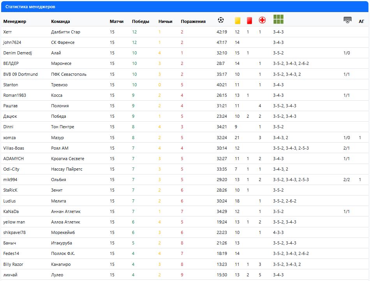Viewport: 370px width, 281px height.
Task: Sort by the Поражения column header
Action: pyautogui.click(x=193, y=21)
